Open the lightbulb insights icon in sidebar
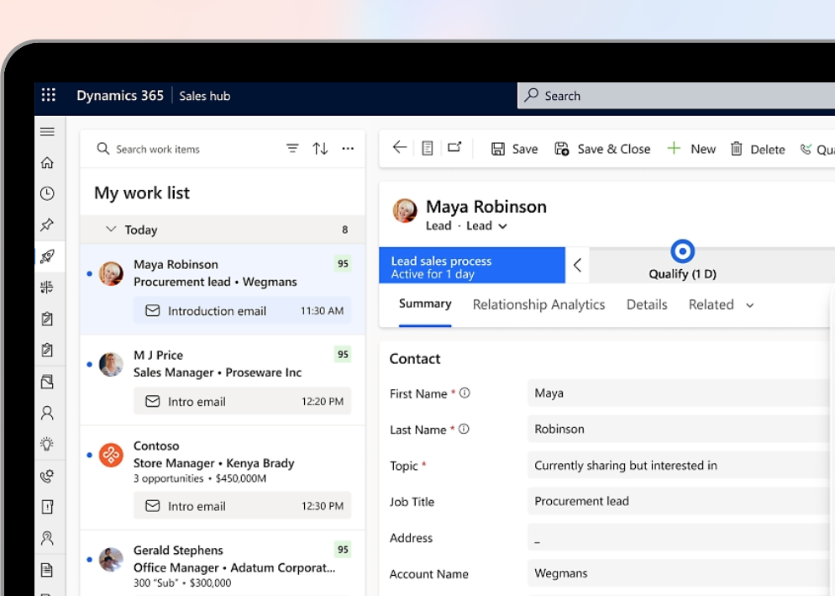This screenshot has width=835, height=596. tap(47, 444)
